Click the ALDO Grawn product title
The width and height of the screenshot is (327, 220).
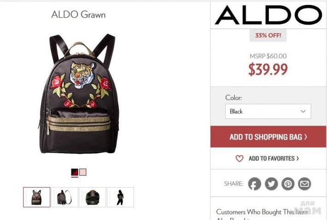tap(78, 15)
